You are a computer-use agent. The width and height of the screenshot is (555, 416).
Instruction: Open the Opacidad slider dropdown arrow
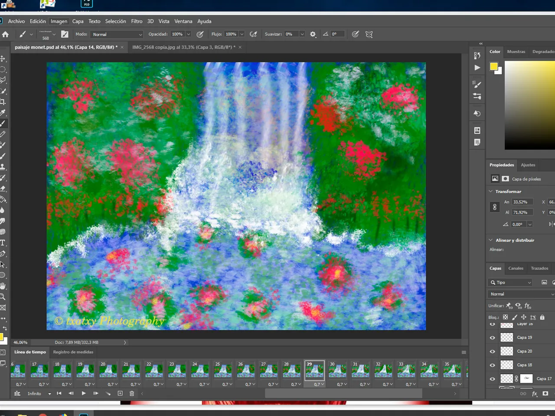point(189,34)
